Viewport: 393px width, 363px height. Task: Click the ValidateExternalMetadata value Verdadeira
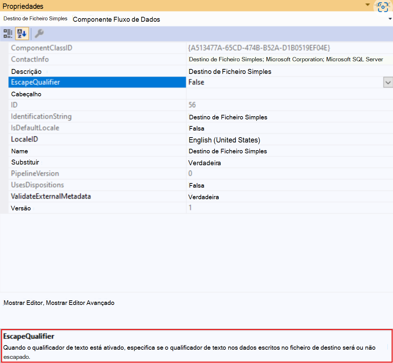pos(204,197)
